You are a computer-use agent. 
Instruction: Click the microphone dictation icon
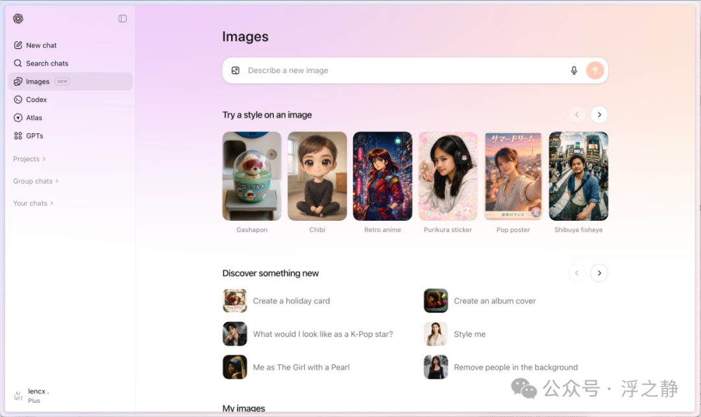tap(574, 70)
